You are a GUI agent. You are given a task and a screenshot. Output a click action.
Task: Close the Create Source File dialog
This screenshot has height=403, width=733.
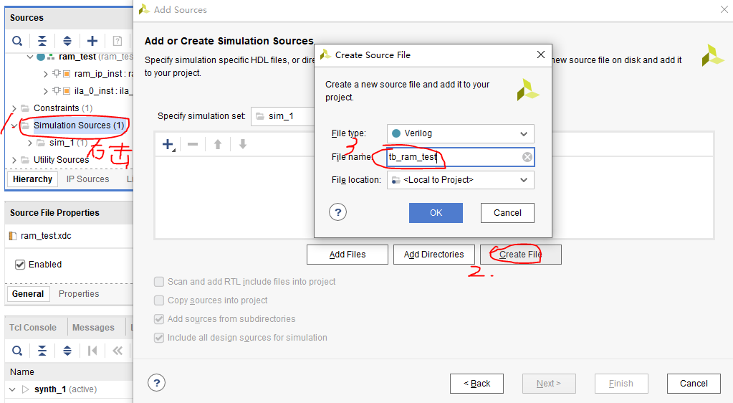click(541, 54)
